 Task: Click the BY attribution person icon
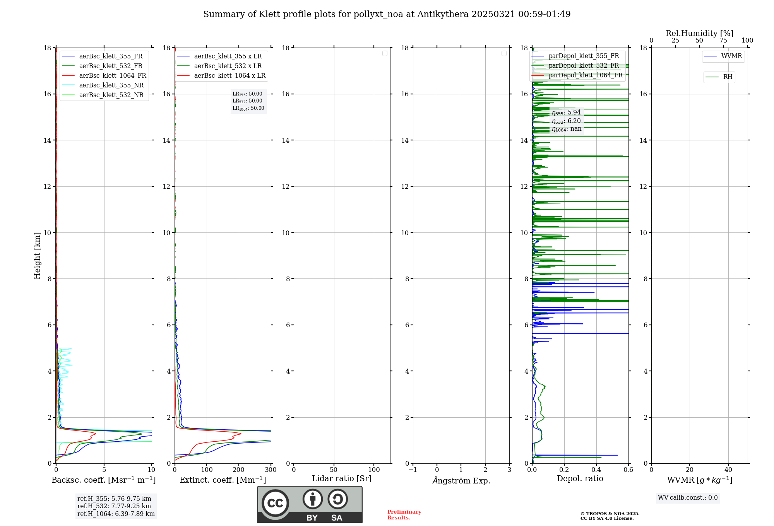(313, 499)
